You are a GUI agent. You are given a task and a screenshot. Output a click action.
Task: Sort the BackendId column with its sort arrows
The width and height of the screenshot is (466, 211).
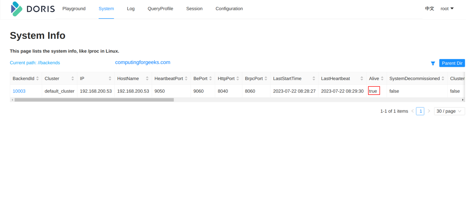pos(37,78)
